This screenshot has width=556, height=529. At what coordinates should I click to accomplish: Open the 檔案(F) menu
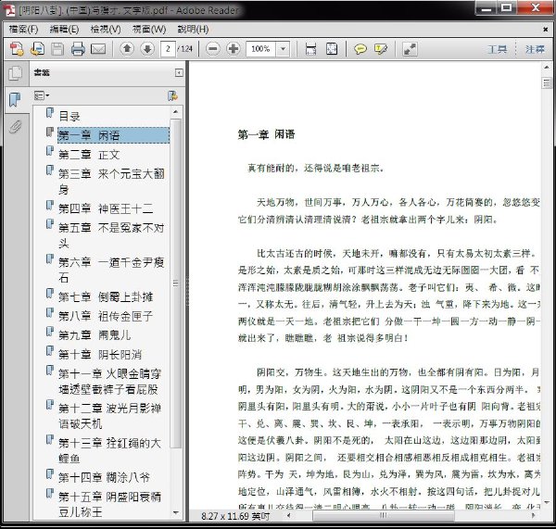(x=23, y=29)
